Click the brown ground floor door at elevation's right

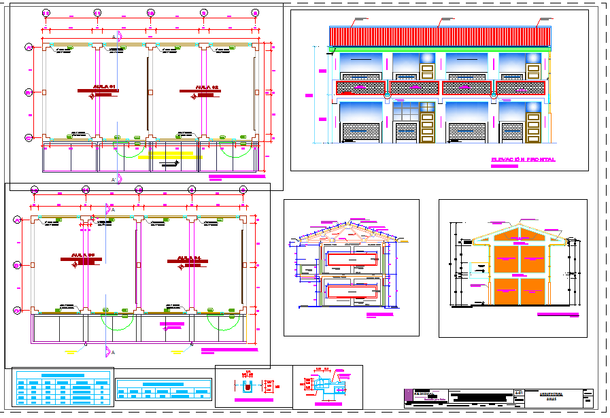(x=533, y=128)
